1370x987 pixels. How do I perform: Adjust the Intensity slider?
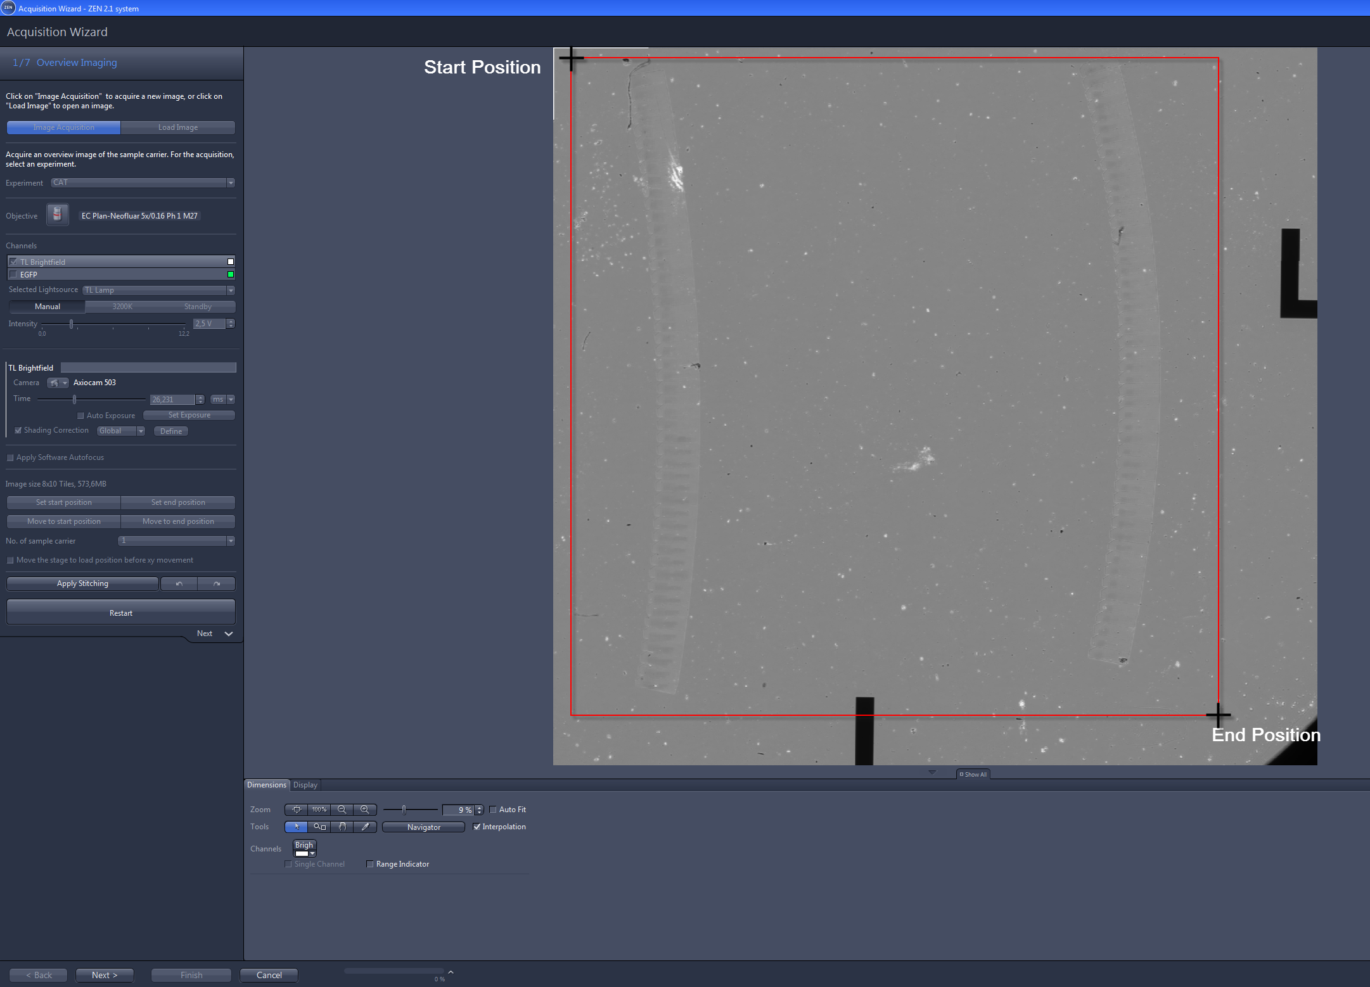(x=71, y=323)
